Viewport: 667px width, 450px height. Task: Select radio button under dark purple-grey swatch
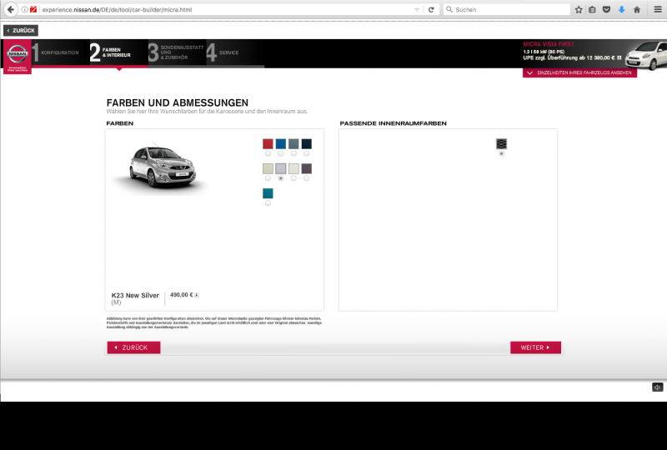306,178
